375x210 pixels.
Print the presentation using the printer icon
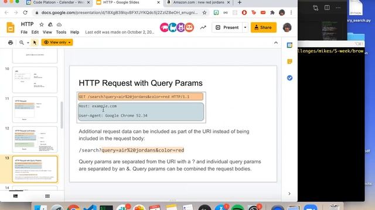pos(11,43)
